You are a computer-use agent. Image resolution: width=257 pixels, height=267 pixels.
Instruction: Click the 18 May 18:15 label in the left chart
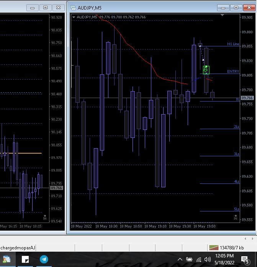click(x=31, y=226)
